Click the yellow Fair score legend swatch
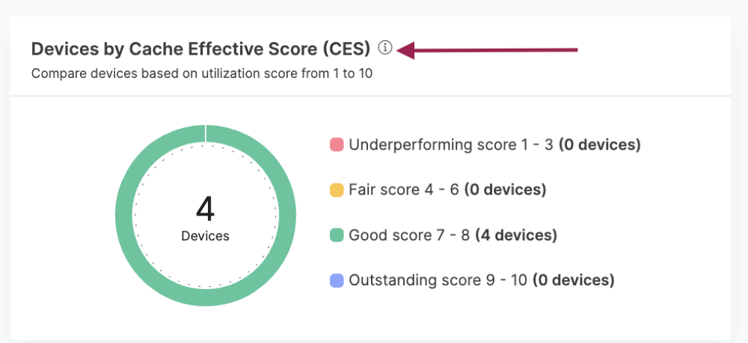 pos(337,190)
